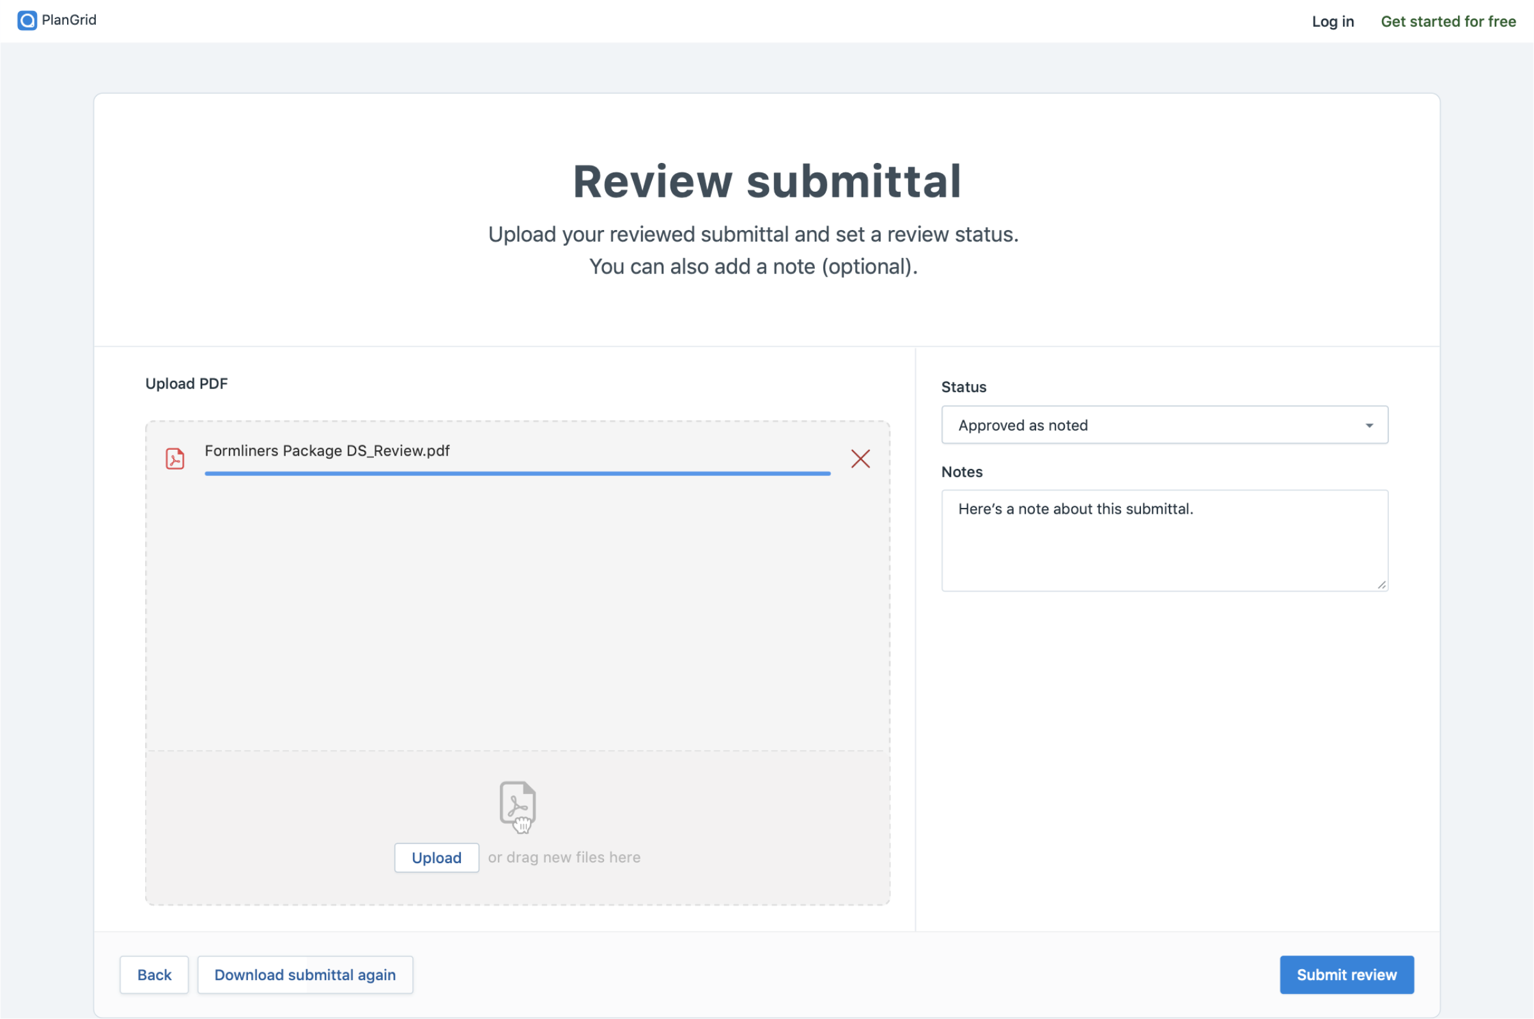
Task: Select the filename Formliners Package DS_Review.pdf
Action: [x=327, y=450]
